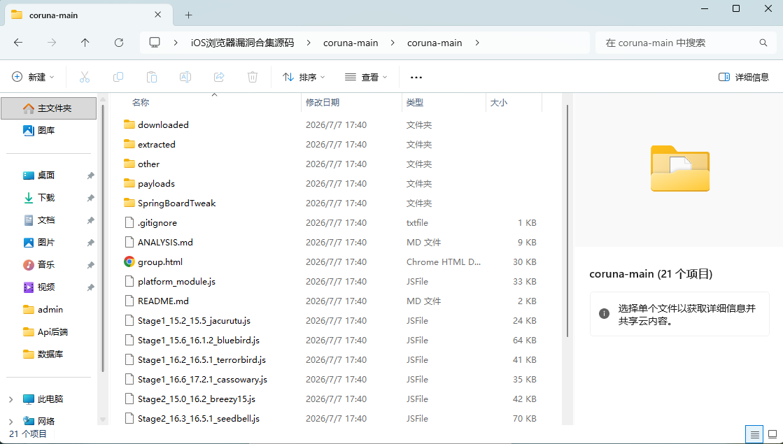Click the pin icon beside 下载

(x=90, y=198)
